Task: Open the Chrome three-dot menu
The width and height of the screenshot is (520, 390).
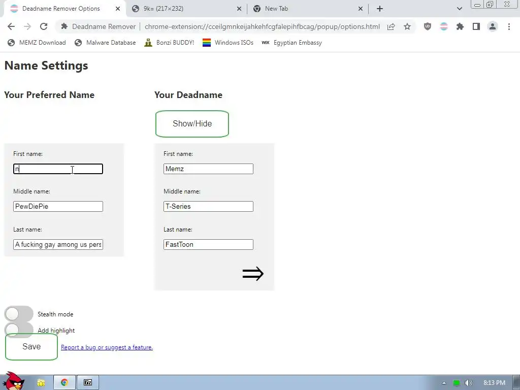Action: (x=509, y=26)
